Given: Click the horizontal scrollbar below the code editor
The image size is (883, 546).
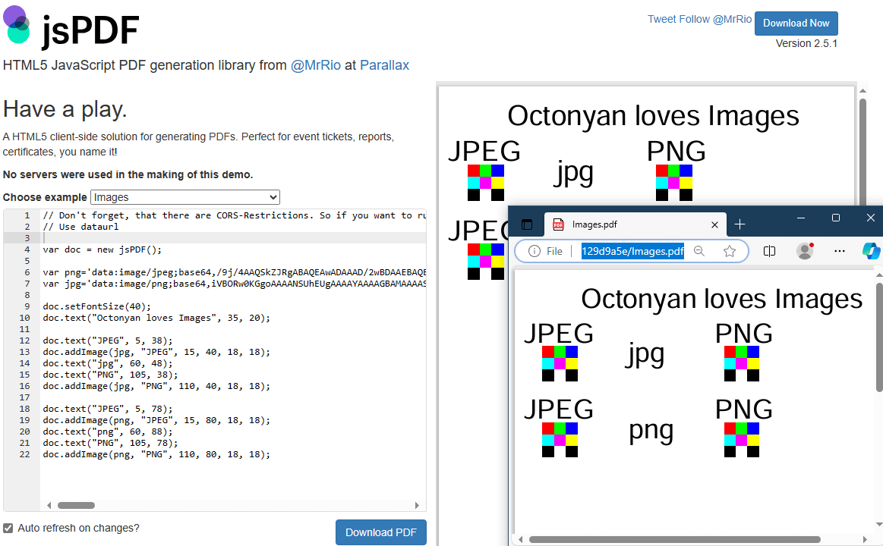Looking at the screenshot, I should coord(76,505).
